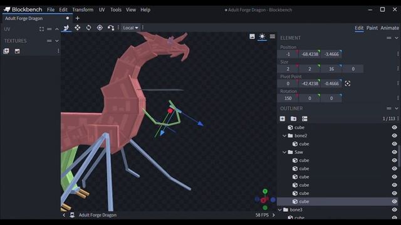Switch to Animate mode
The image size is (401, 225).
pyautogui.click(x=390, y=27)
